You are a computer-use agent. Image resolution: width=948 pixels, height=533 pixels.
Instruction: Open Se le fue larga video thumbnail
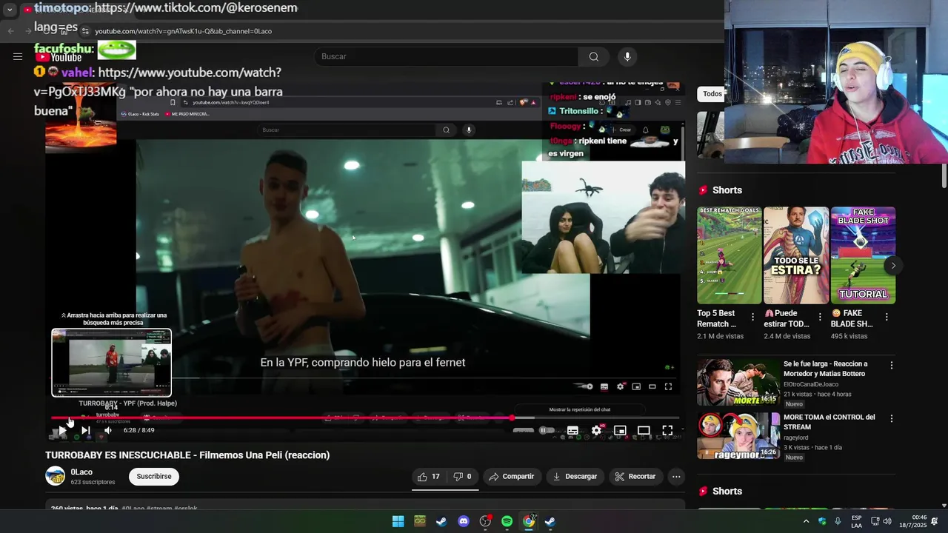[738, 383]
